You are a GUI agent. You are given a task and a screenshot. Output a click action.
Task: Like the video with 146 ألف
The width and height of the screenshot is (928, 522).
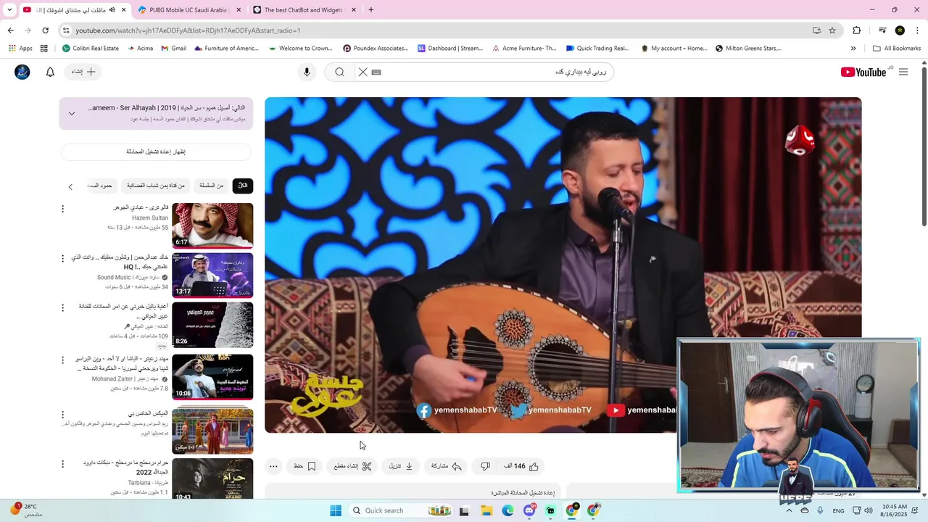(x=521, y=466)
